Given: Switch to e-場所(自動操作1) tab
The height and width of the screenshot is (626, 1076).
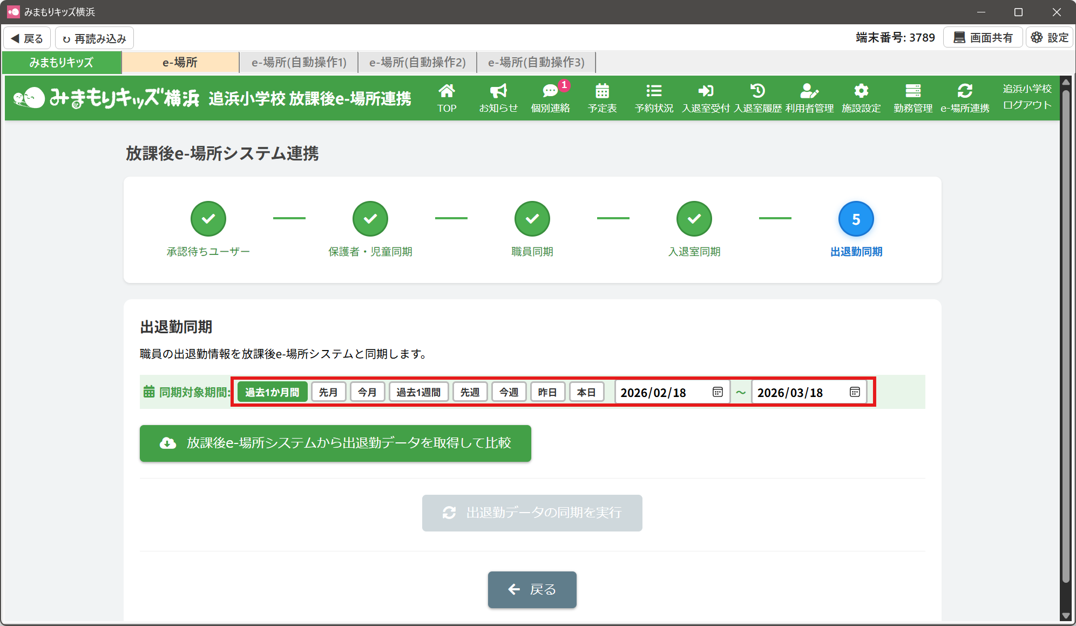Looking at the screenshot, I should [x=299, y=63].
